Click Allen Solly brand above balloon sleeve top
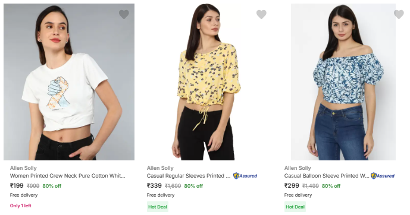The image size is (410, 215). [x=298, y=168]
